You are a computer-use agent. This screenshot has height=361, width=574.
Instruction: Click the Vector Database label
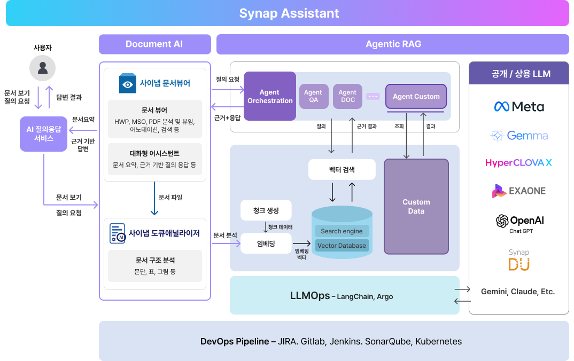pos(342,246)
